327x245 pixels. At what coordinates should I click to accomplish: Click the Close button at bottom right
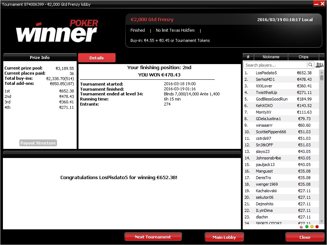(x=305, y=237)
